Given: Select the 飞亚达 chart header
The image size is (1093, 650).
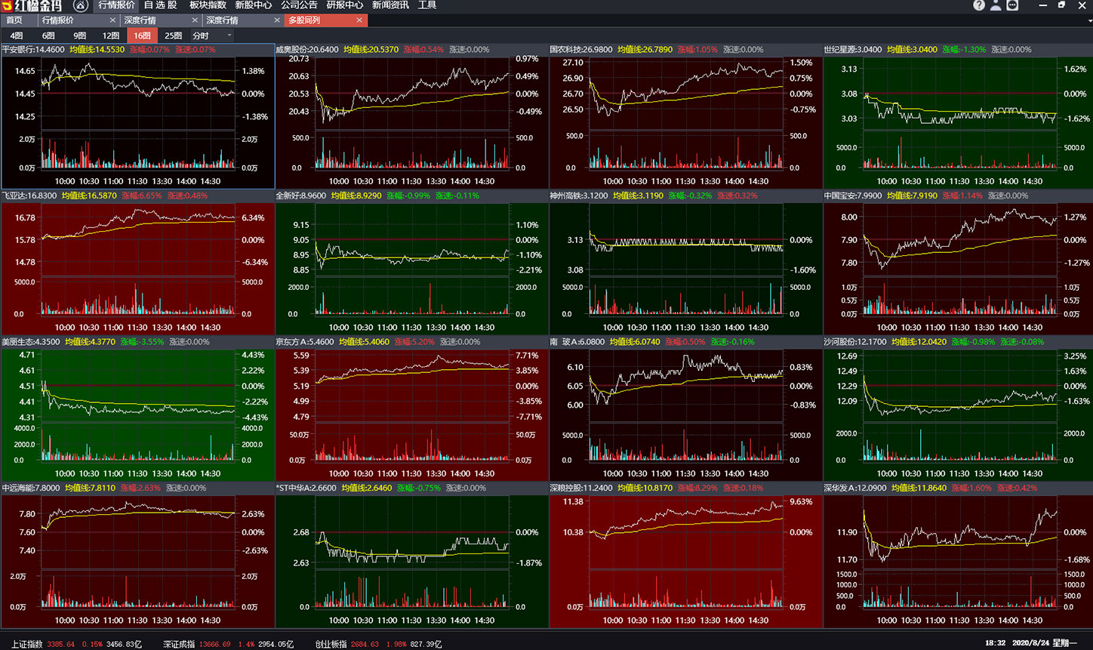Looking at the screenshot, I should click(x=137, y=196).
